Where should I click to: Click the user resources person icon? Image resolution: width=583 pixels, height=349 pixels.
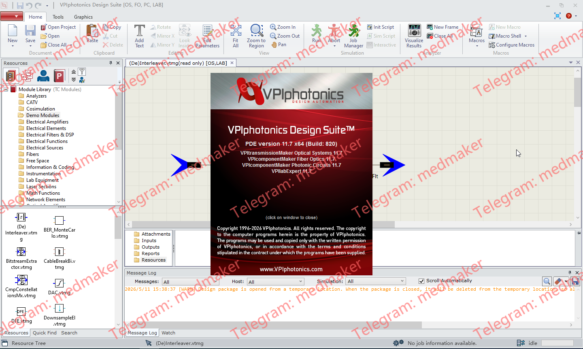[x=43, y=76]
